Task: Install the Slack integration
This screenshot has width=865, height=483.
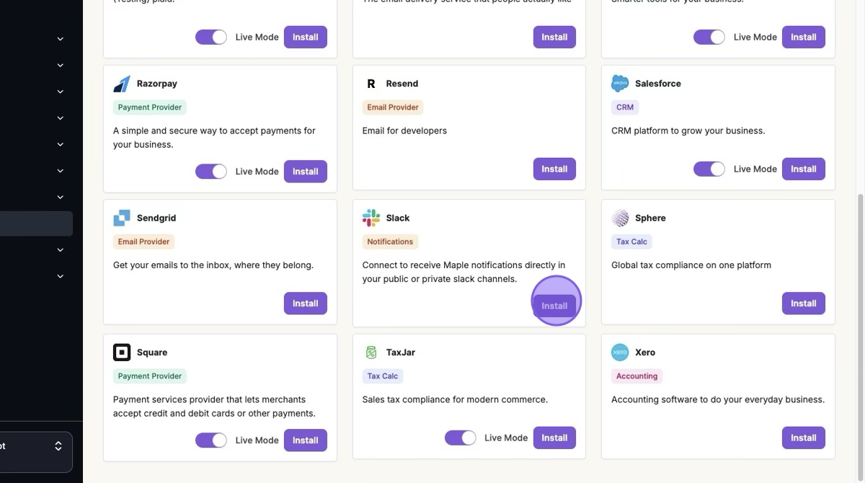Action: [554, 306]
